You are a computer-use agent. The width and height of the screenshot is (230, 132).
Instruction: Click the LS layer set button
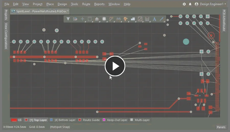tap(20, 120)
